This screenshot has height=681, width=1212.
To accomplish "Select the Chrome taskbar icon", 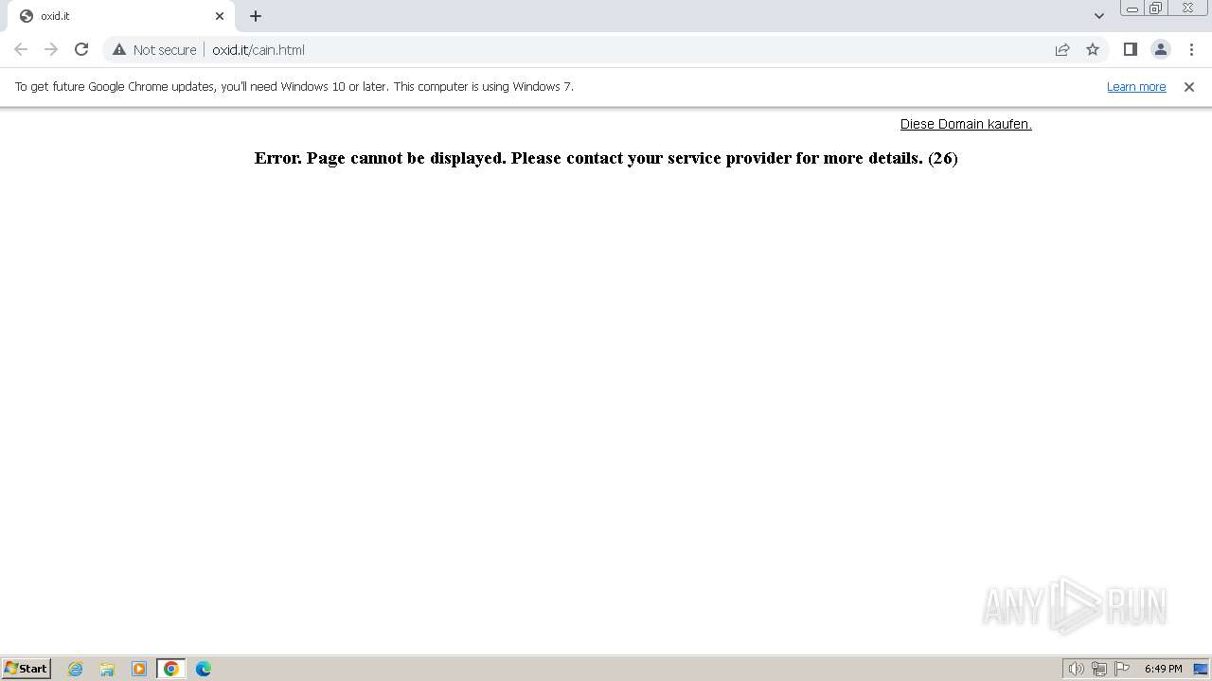I will (x=171, y=669).
